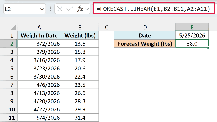This screenshot has width=217, height=122.
Task: Select column E header
Action: pos(192,27)
